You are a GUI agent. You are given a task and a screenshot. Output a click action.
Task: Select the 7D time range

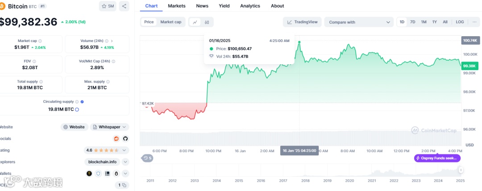412,22
